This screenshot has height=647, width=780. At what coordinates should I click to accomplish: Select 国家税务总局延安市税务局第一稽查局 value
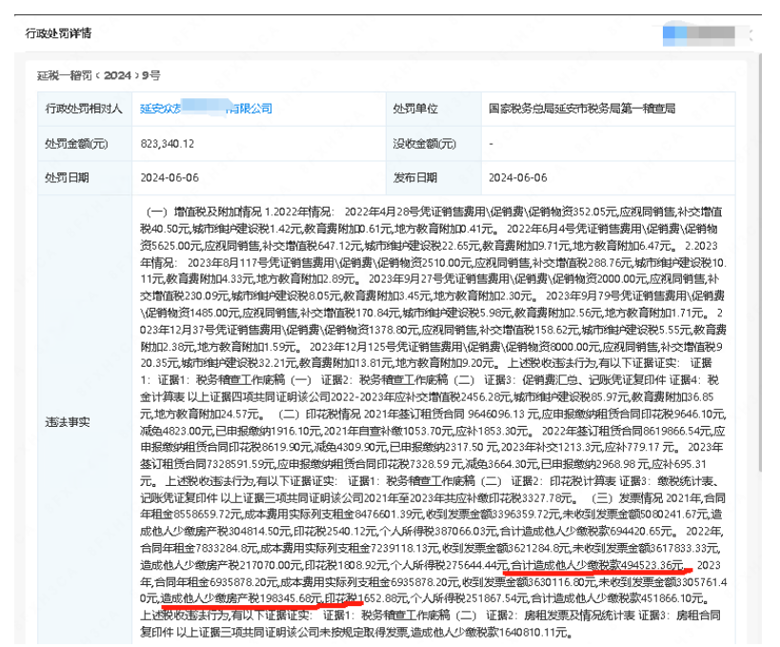(582, 108)
